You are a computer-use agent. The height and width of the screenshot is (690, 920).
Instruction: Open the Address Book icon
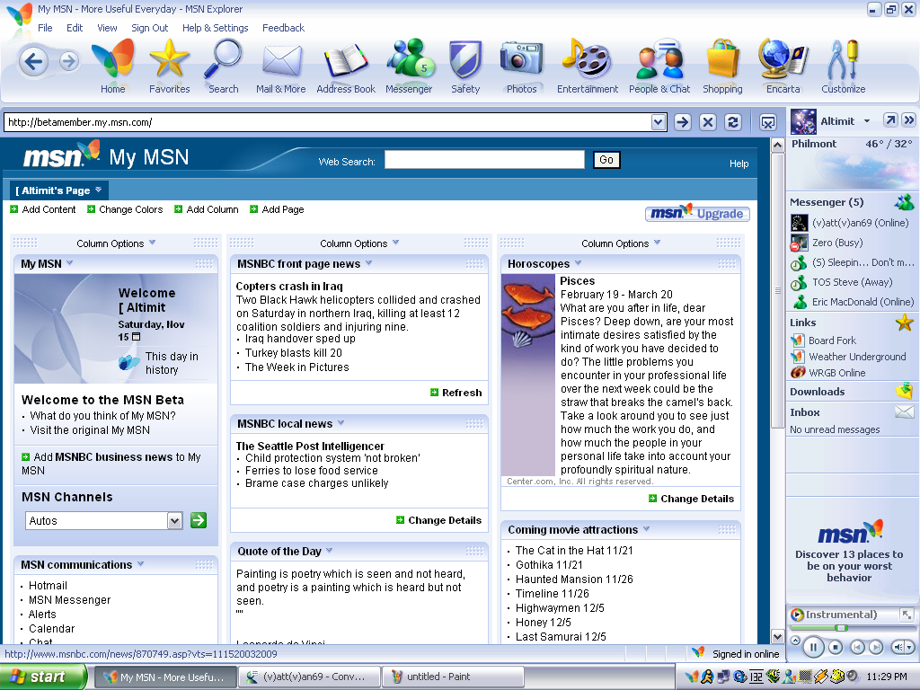(346, 66)
